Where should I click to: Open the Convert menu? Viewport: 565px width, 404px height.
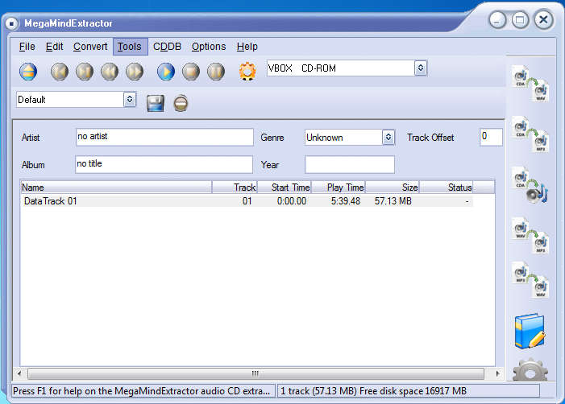[90, 47]
